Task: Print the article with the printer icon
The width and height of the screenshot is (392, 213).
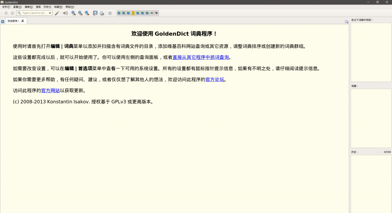Action: pyautogui.click(x=102, y=13)
